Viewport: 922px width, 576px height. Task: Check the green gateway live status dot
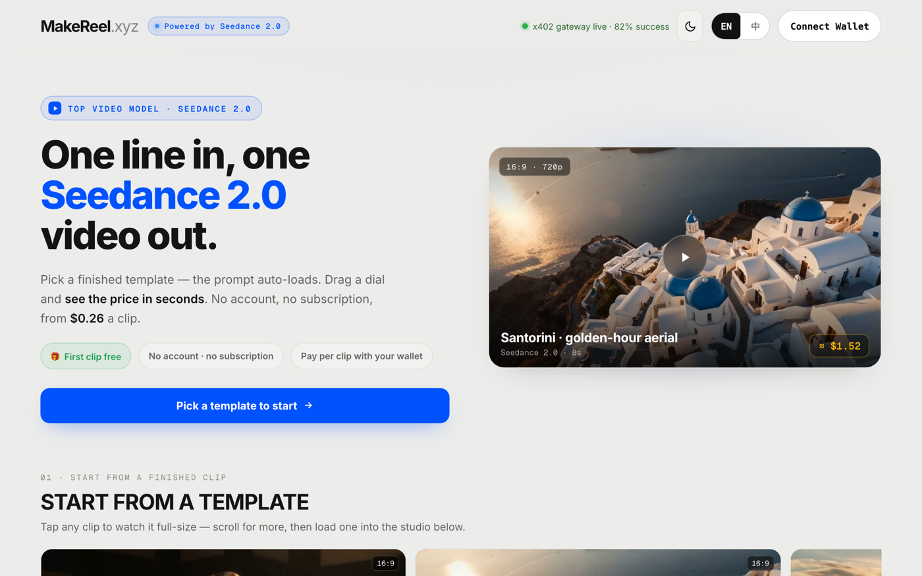click(x=525, y=26)
